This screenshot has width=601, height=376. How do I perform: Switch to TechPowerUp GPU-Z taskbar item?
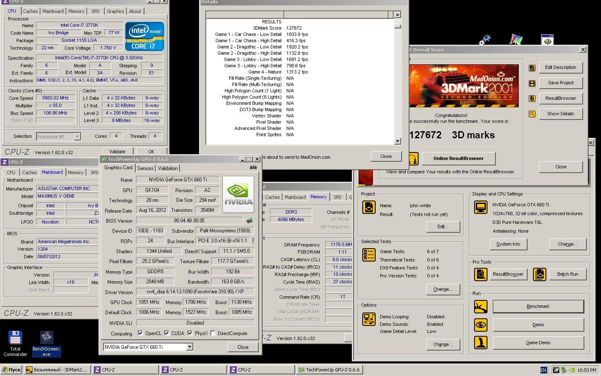(329, 370)
